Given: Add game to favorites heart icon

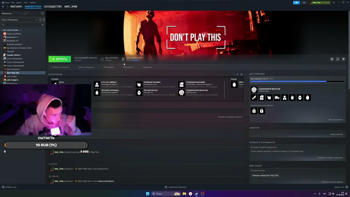Looking at the screenshot, I should click(343, 59).
